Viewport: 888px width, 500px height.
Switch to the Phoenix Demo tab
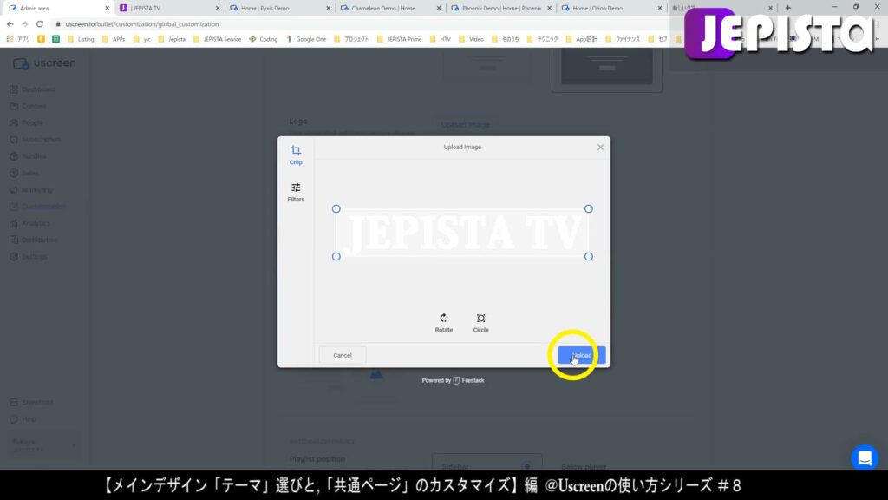click(500, 8)
